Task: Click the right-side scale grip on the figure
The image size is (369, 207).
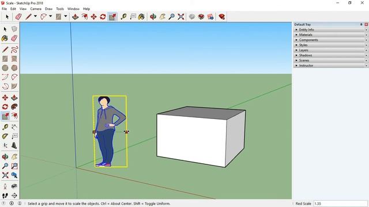Action: point(126,132)
